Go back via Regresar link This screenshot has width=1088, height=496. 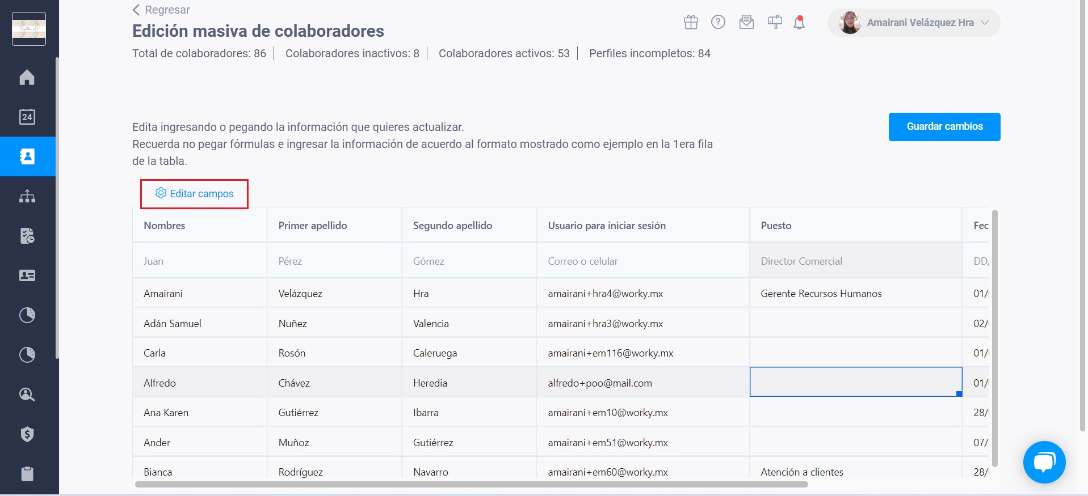coord(167,10)
